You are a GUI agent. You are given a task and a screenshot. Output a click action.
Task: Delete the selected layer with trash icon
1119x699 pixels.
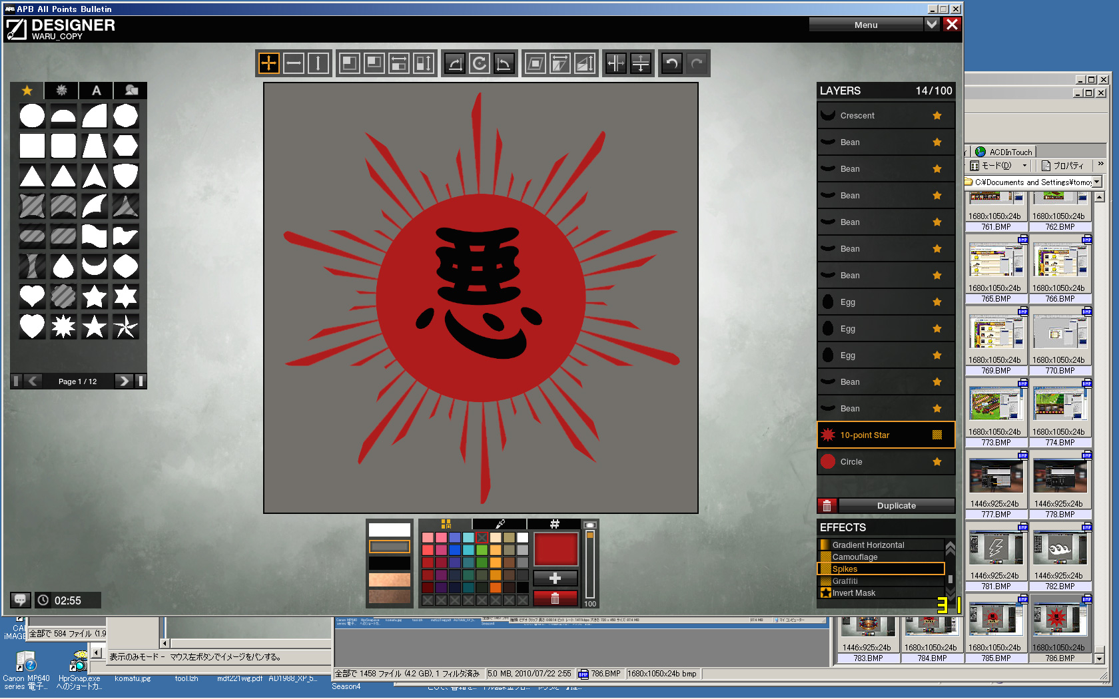tap(827, 506)
